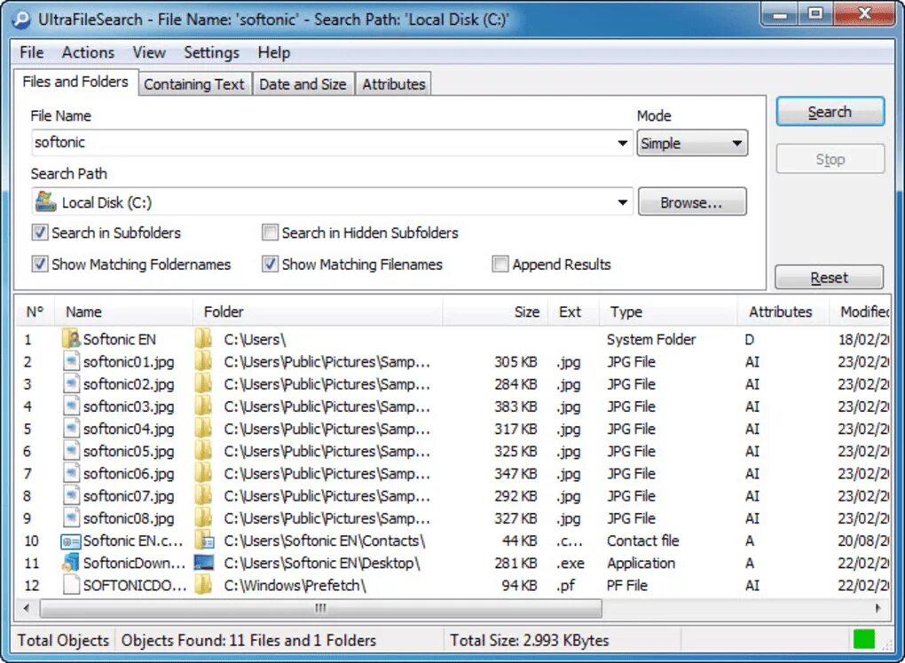Sort results by the Attributes column header
Viewport: 905px width, 663px height.
click(x=783, y=312)
